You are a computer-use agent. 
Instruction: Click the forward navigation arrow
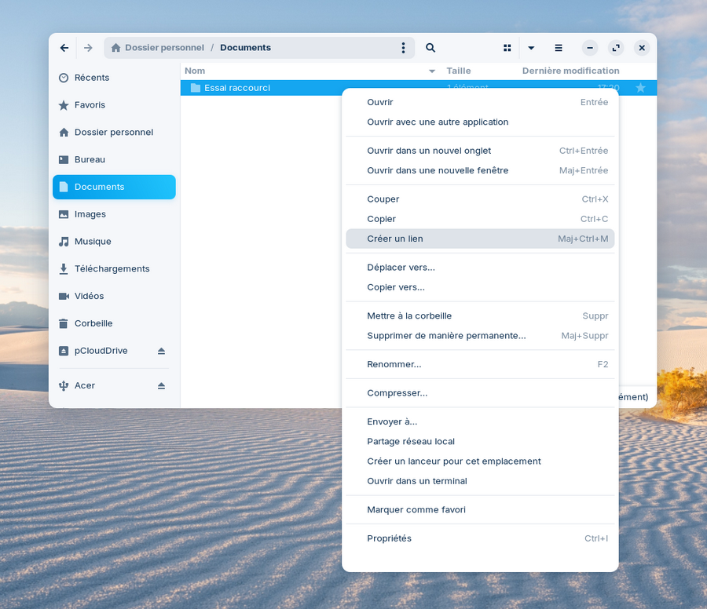[88, 48]
